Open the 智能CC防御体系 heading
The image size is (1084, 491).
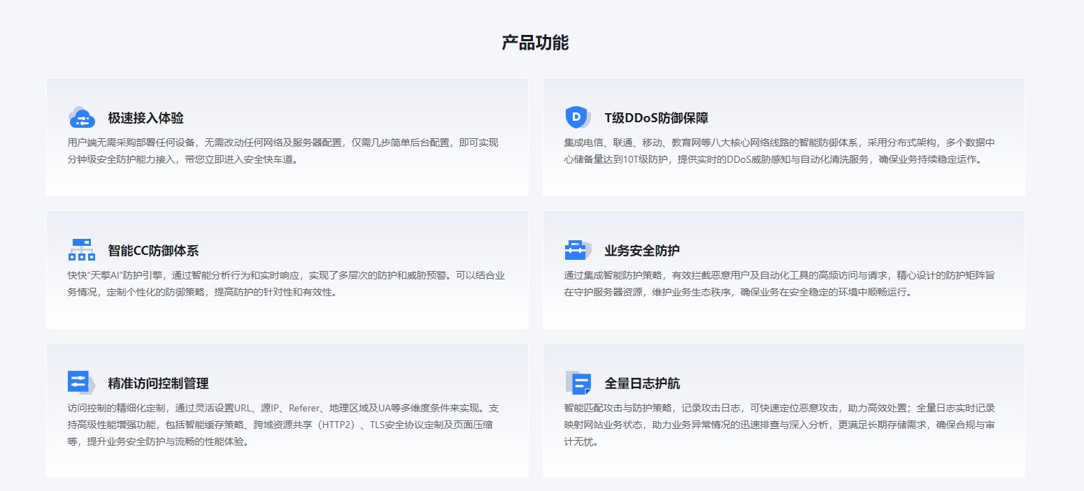tap(153, 251)
